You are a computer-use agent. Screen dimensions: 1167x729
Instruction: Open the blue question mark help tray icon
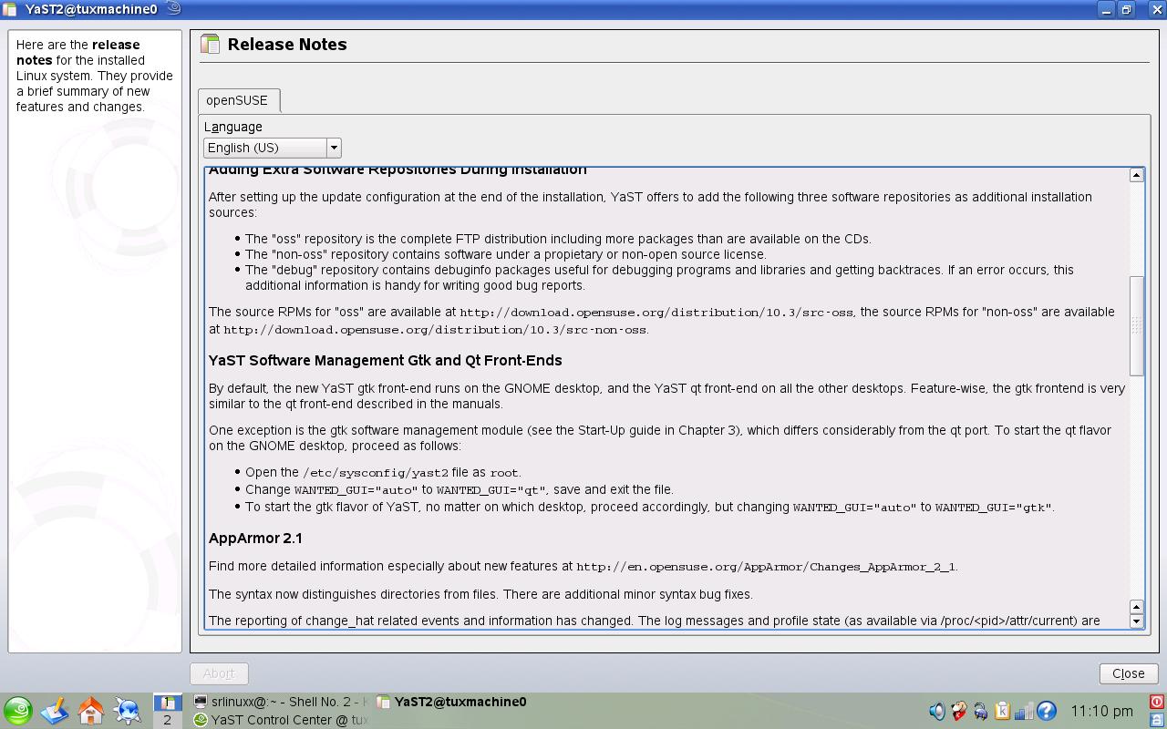1046,711
